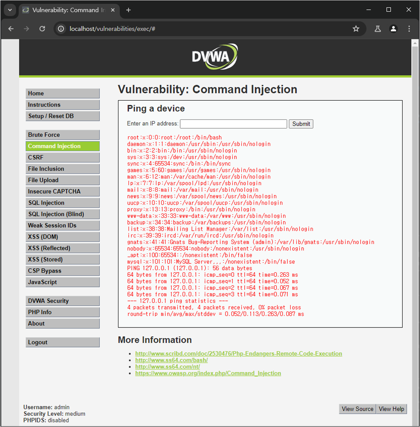Focus the IP address input field
The image size is (420, 427).
pos(233,124)
